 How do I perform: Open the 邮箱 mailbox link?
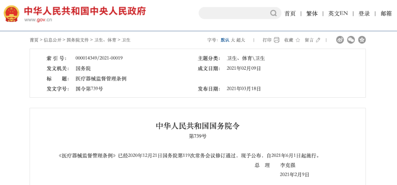pos(386,14)
